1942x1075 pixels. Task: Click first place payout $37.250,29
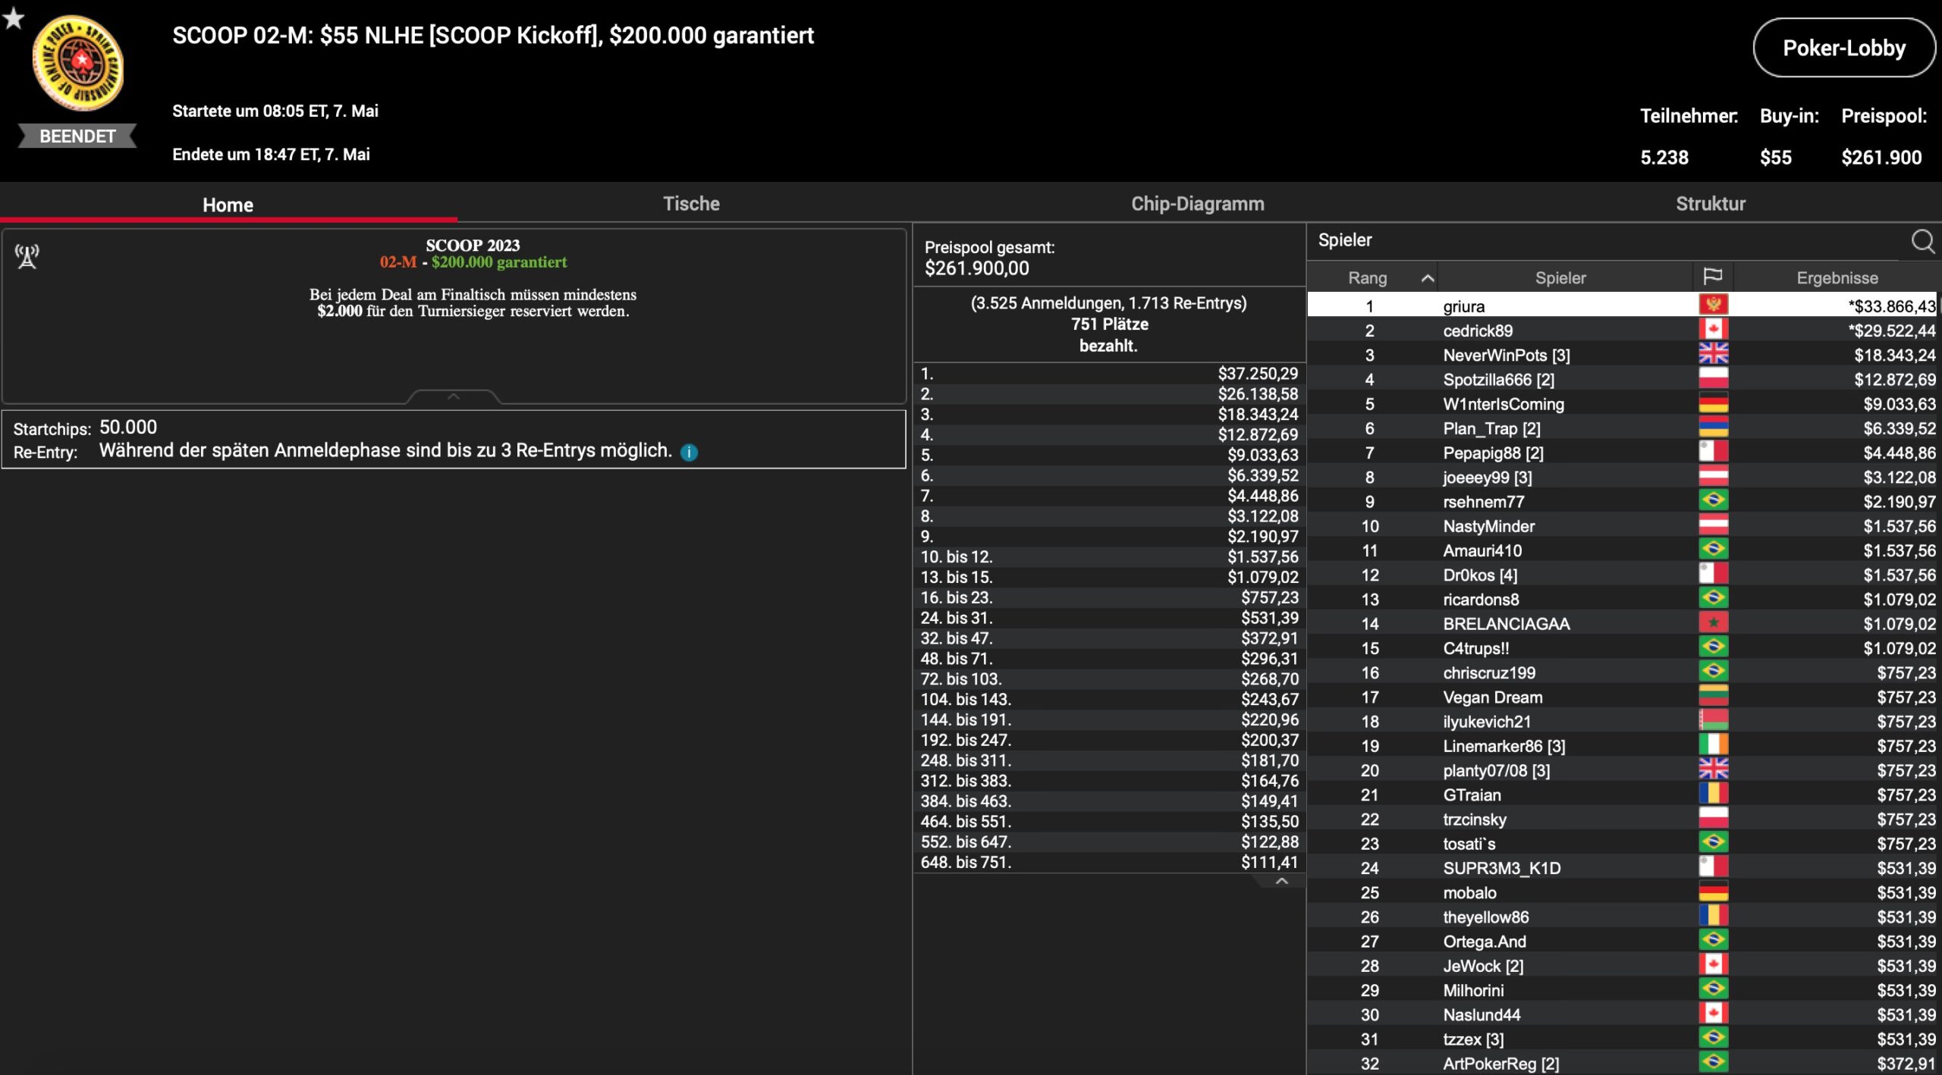point(1258,373)
